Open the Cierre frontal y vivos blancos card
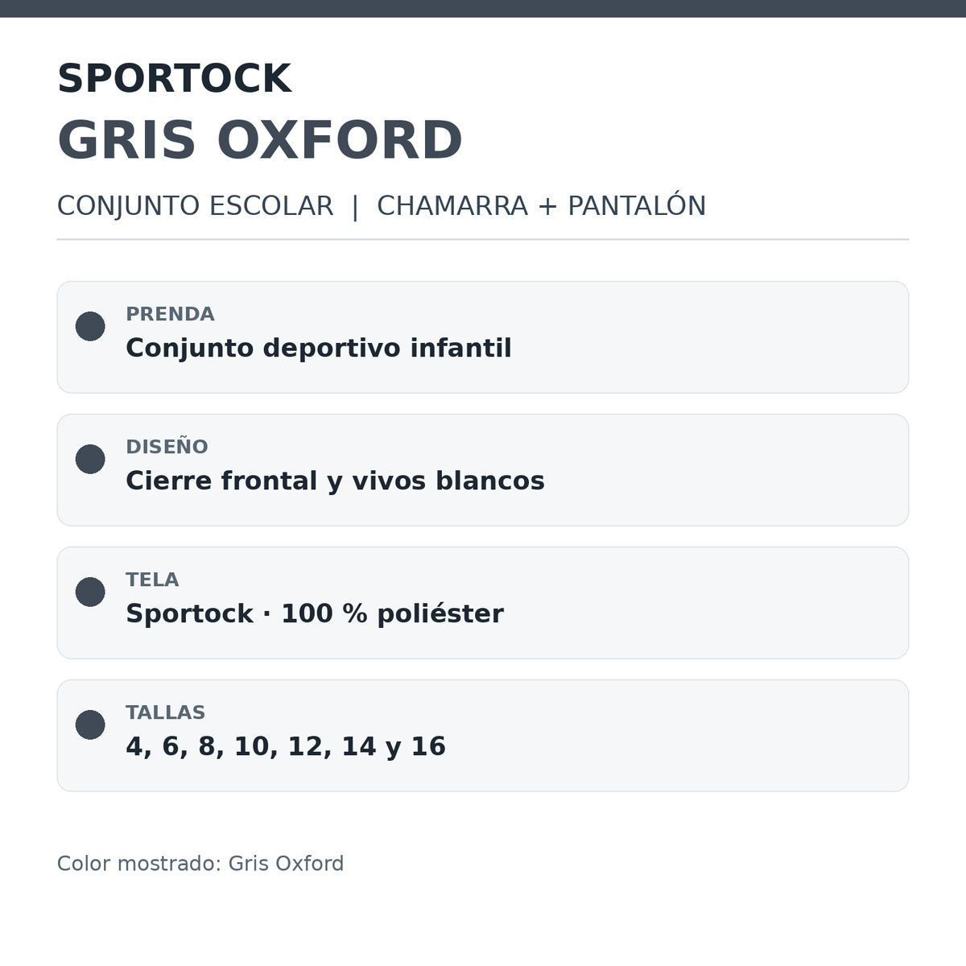966x966 pixels. pos(483,470)
